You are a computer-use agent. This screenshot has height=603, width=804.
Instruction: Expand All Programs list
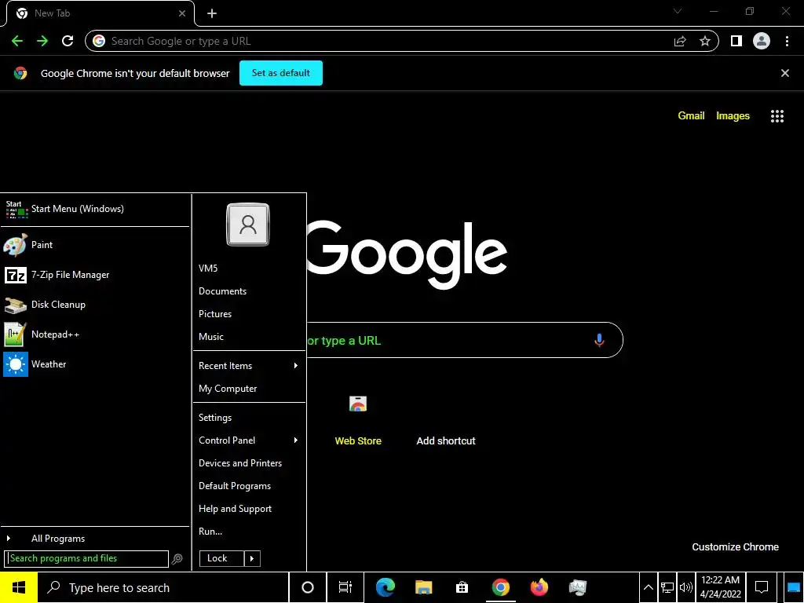pos(95,539)
